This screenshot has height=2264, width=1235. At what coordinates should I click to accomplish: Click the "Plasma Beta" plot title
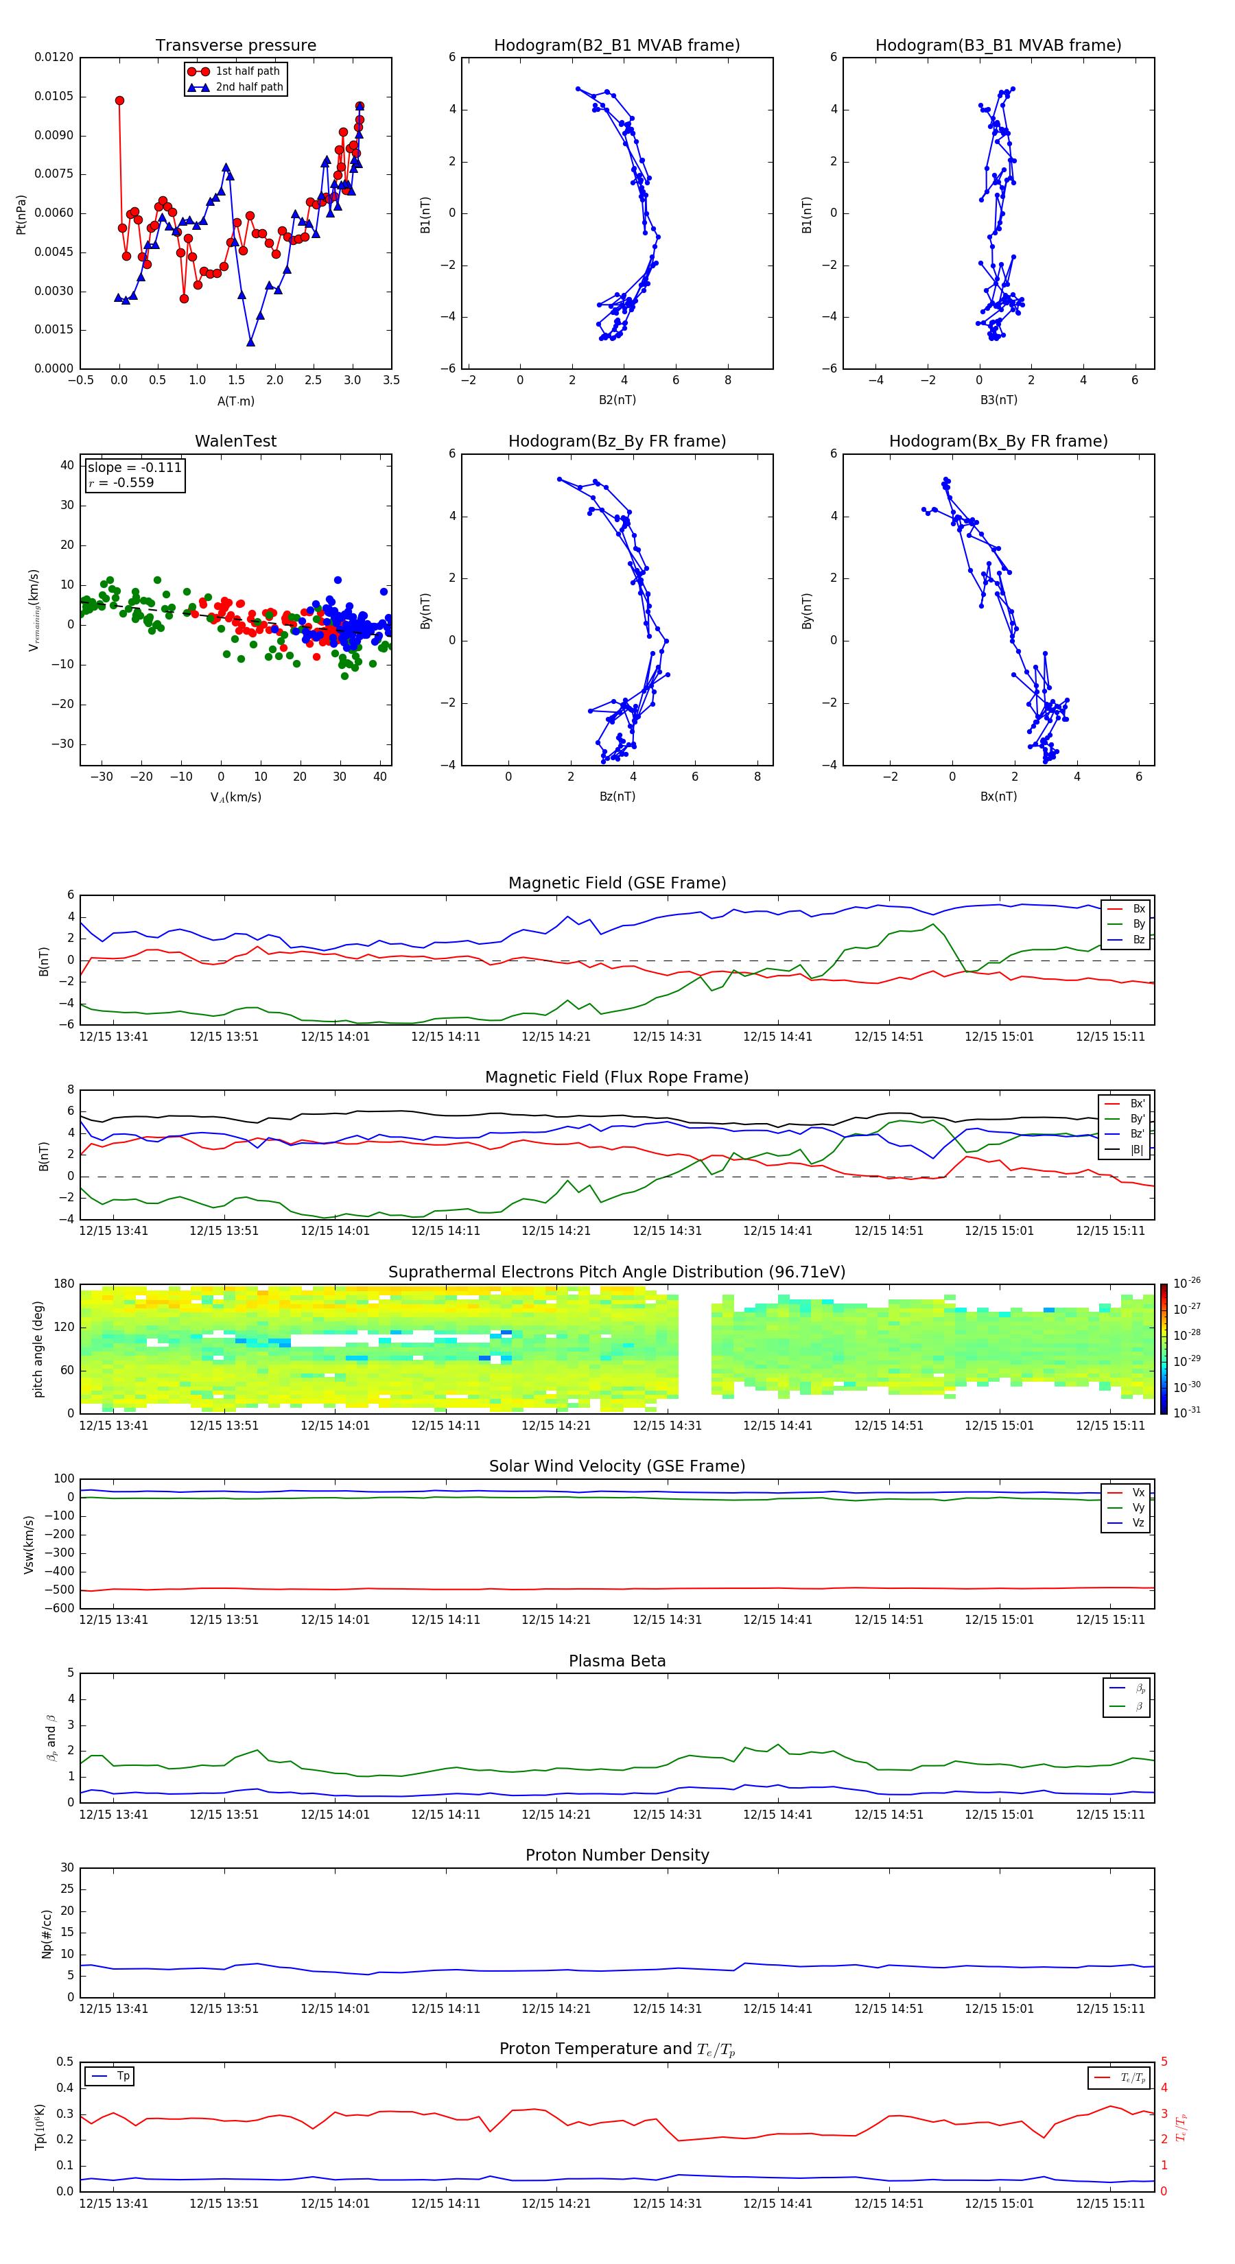pyautogui.click(x=617, y=1662)
